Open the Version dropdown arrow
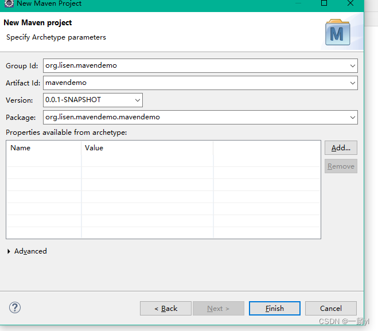 tap(138, 100)
